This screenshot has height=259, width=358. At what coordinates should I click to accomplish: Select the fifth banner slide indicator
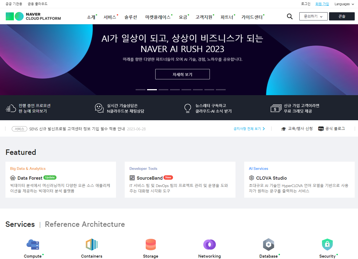186,89
